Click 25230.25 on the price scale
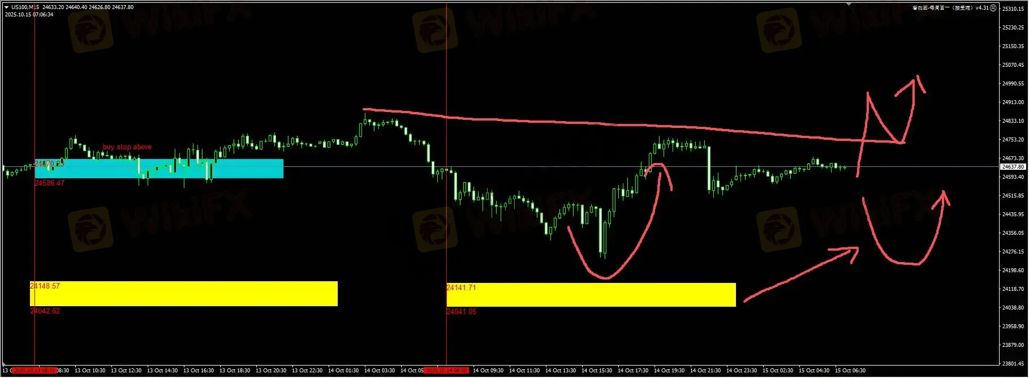Image resolution: width=1029 pixels, height=378 pixels. click(x=1013, y=28)
